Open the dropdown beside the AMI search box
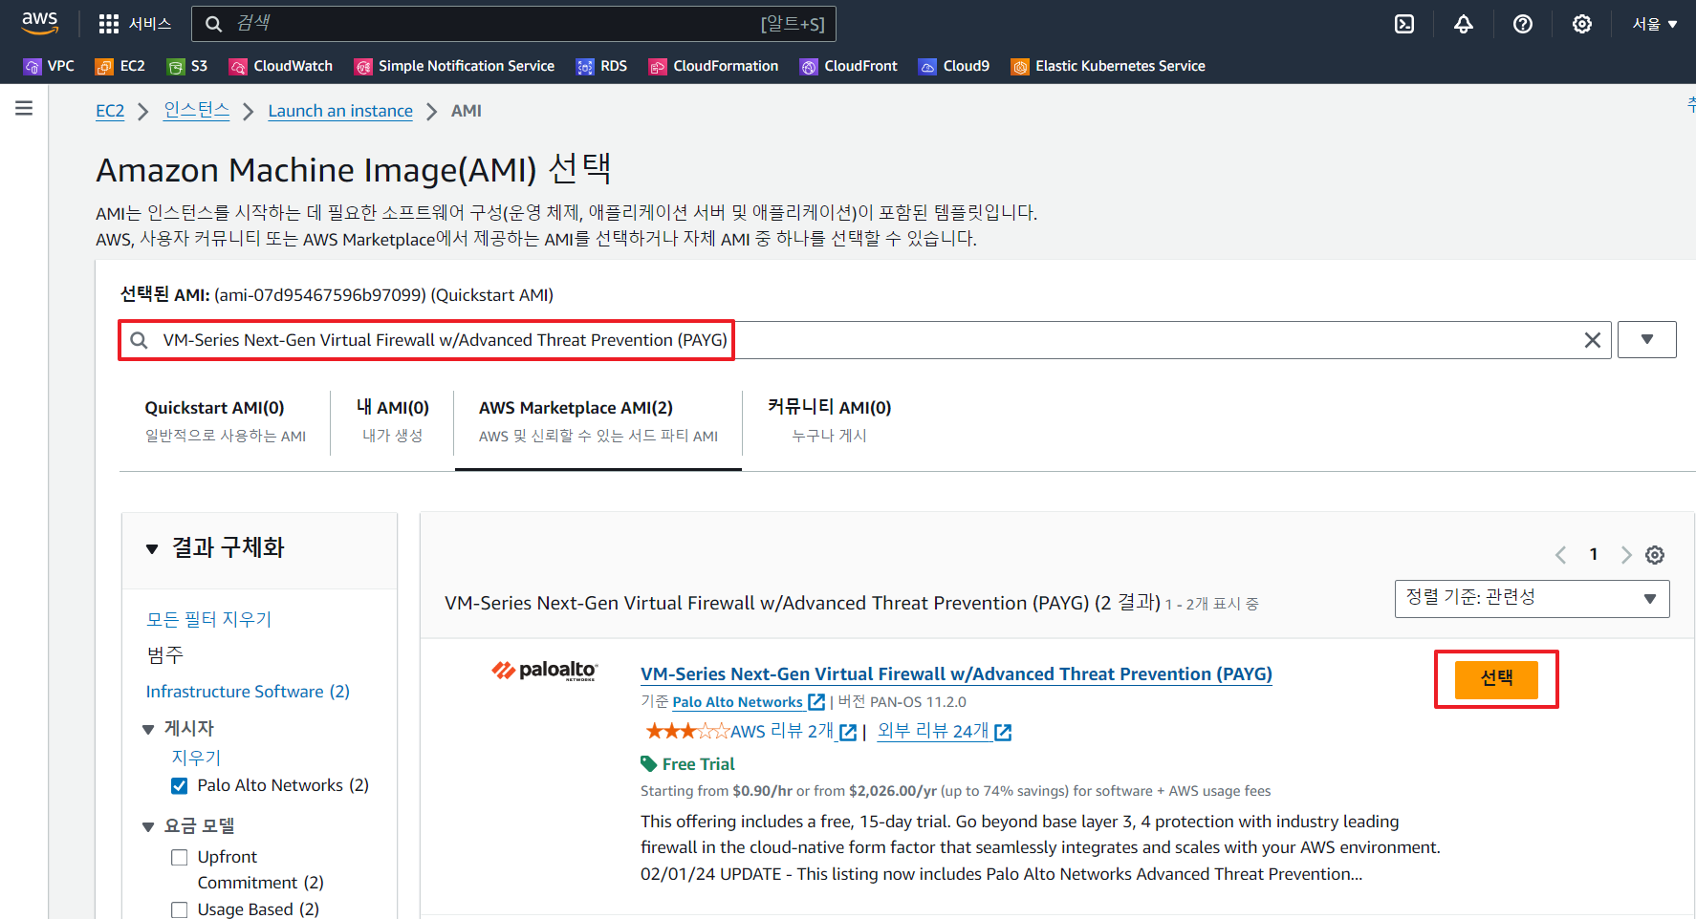1696x919 pixels. click(1646, 340)
